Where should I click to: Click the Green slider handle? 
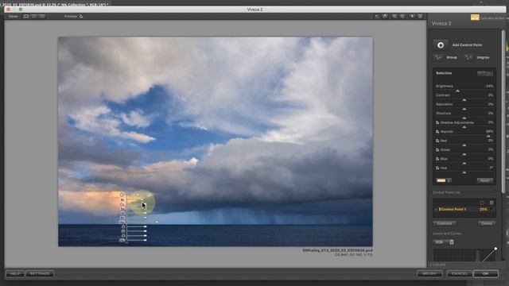(464, 155)
